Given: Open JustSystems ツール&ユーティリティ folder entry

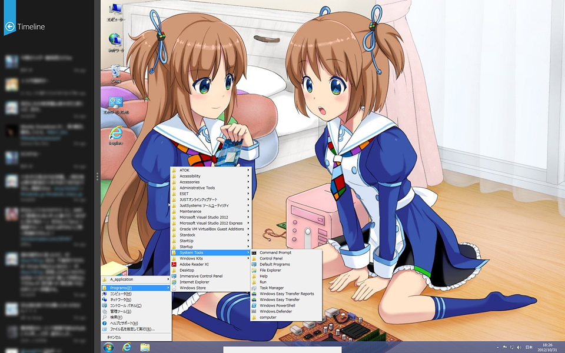Looking at the screenshot, I should 211,205.
